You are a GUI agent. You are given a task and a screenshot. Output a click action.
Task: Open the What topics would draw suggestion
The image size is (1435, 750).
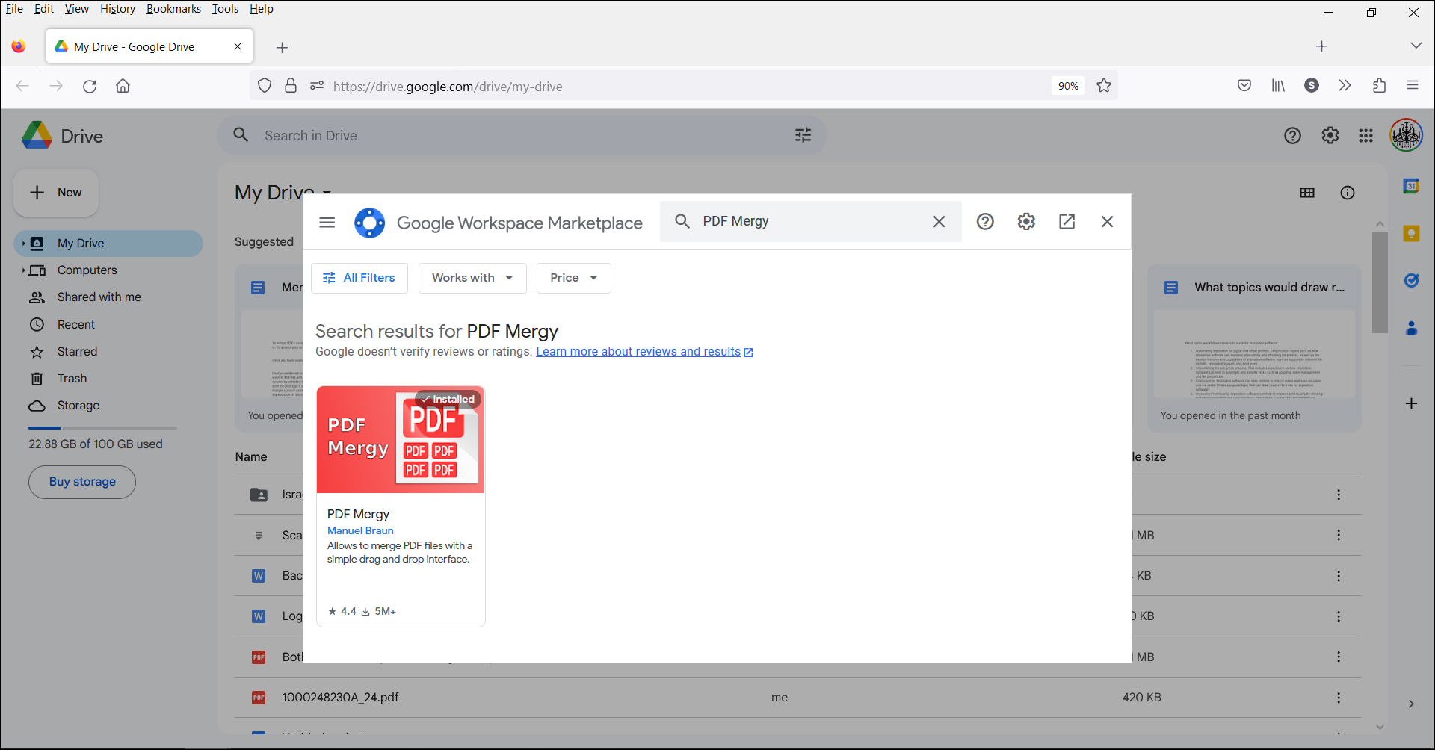[1254, 347]
